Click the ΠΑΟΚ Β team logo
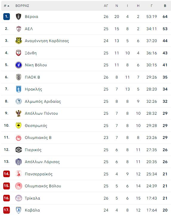Viewport: 171px width, 216px height. [x=19, y=77]
